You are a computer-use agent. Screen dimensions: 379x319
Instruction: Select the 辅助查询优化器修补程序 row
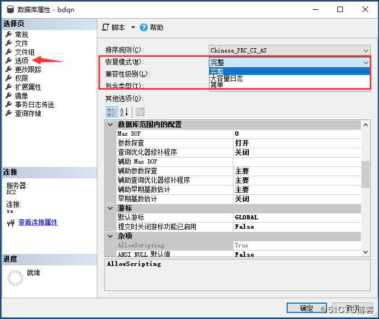239,180
